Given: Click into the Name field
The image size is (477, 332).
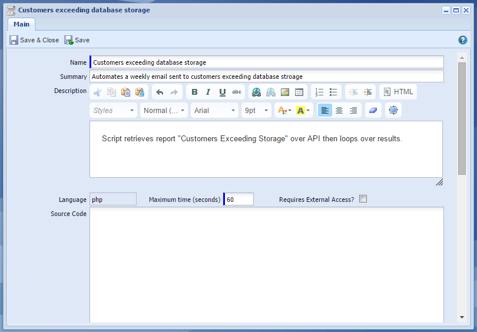Looking at the screenshot, I should (267, 62).
